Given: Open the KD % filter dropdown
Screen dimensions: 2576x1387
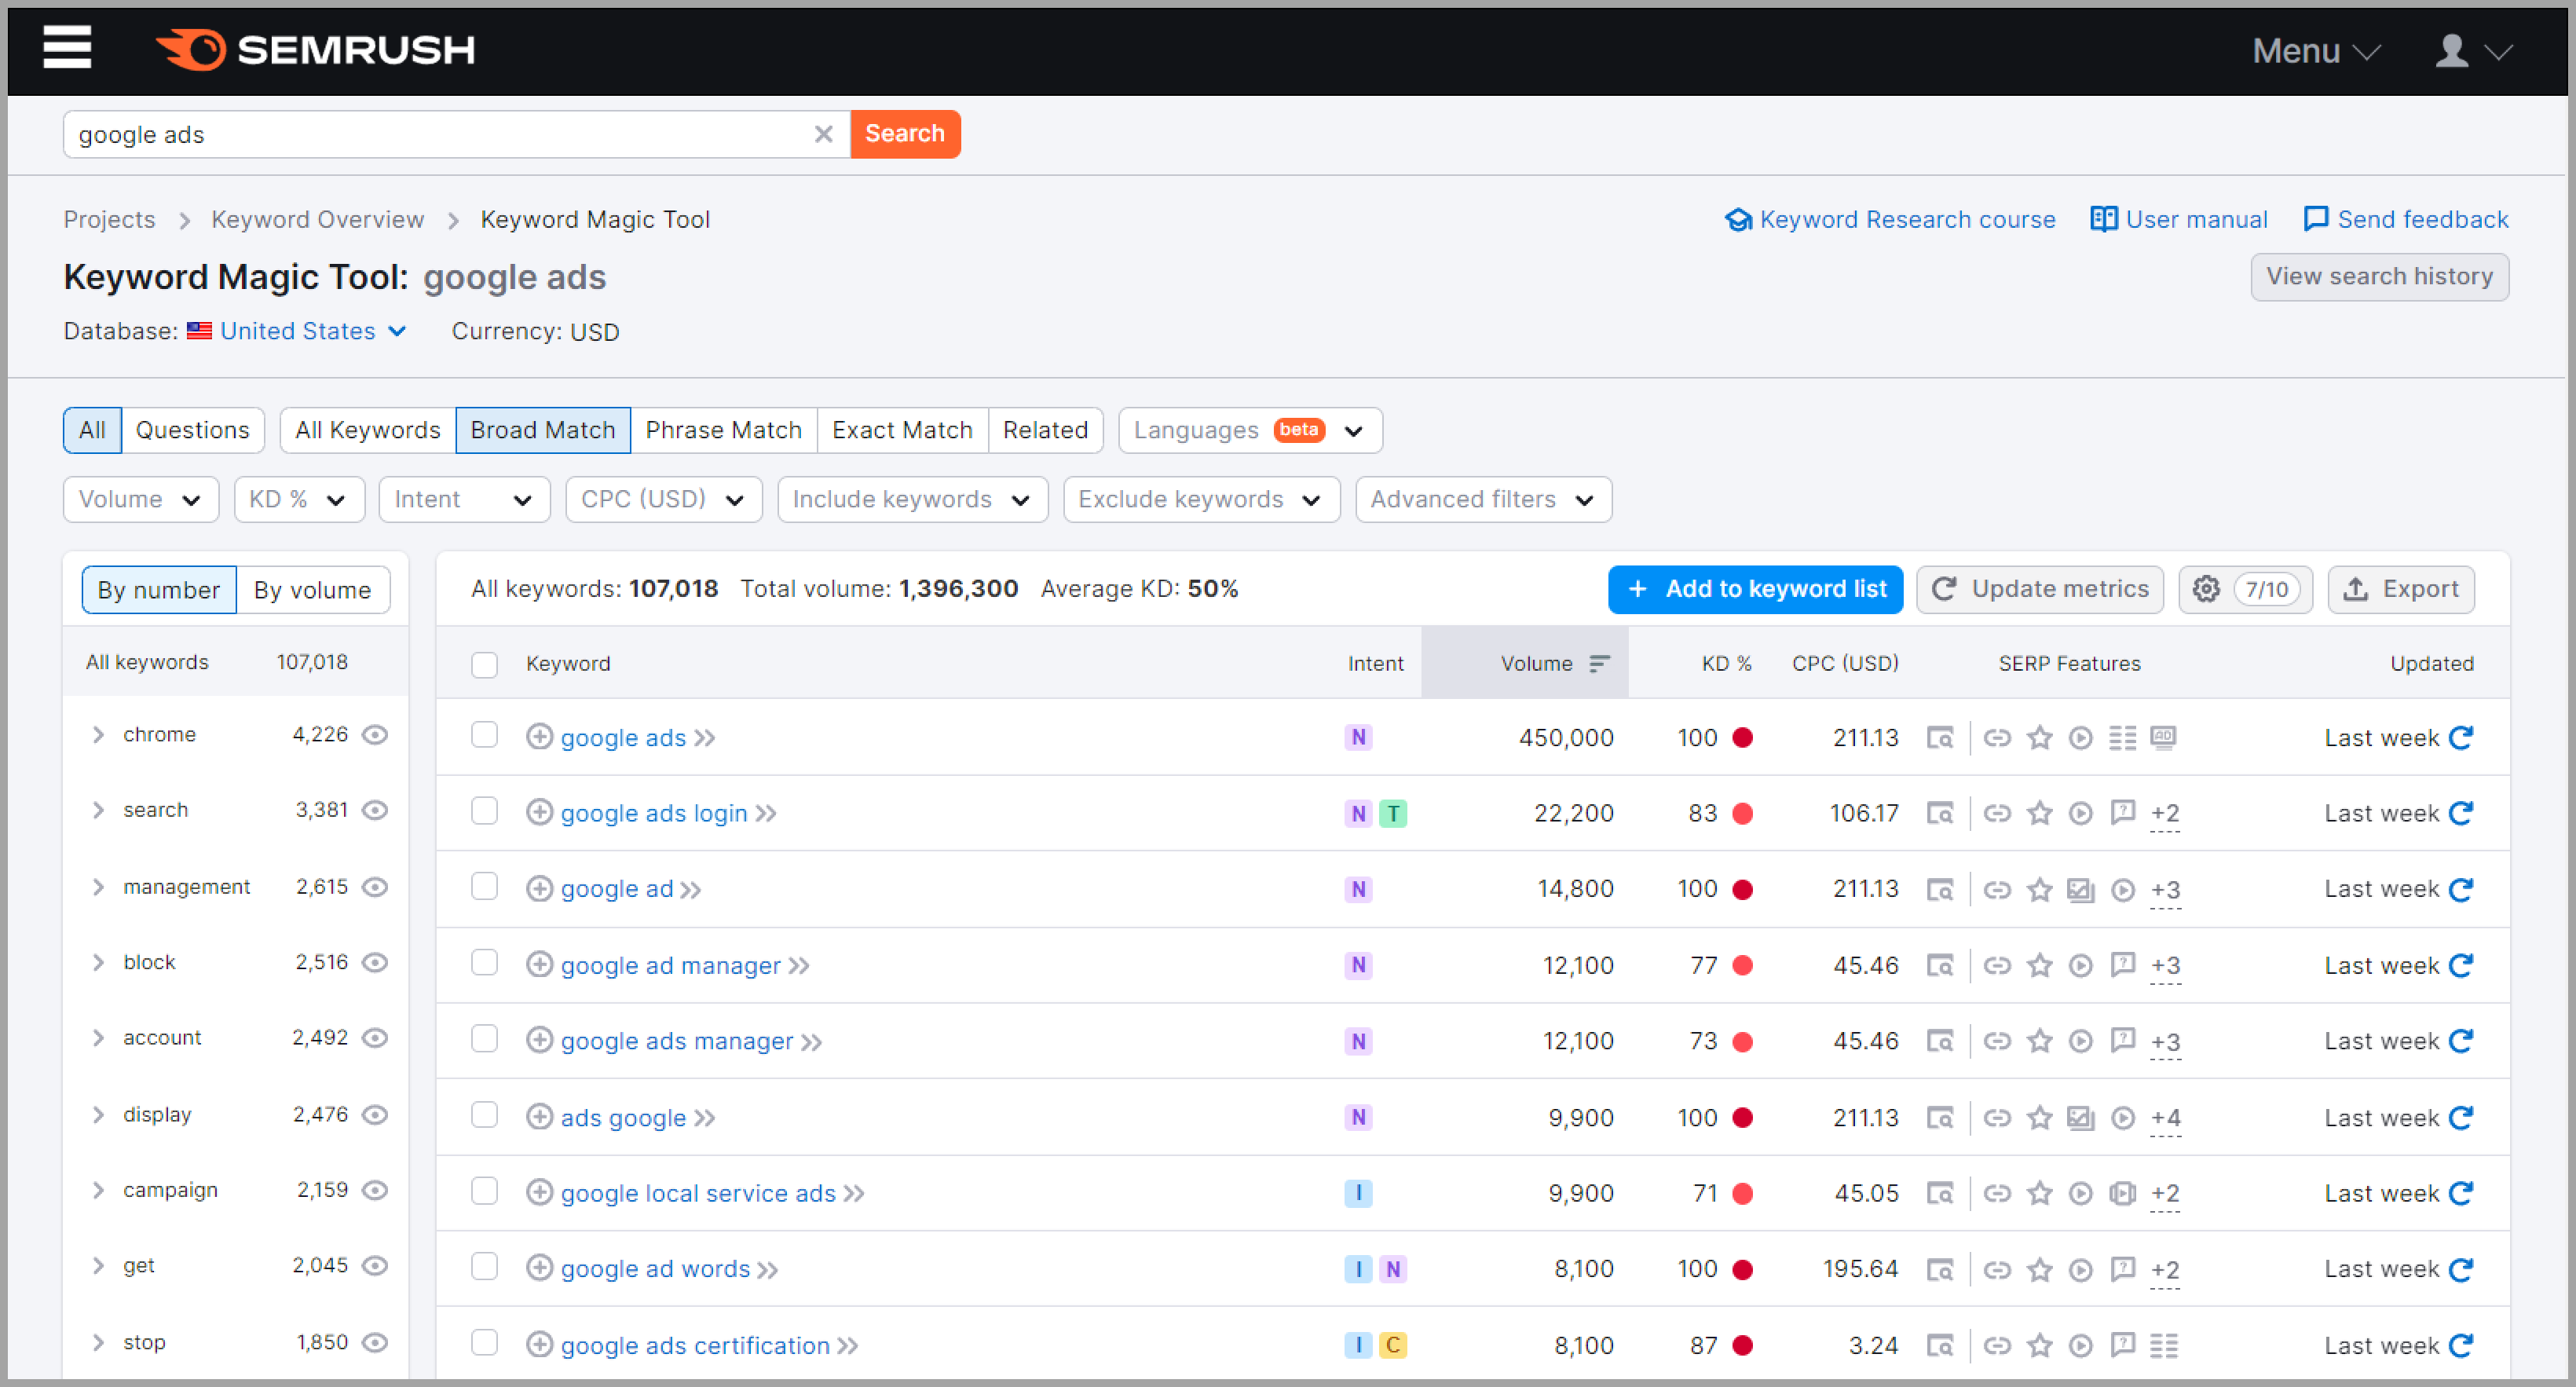Looking at the screenshot, I should pyautogui.click(x=299, y=499).
